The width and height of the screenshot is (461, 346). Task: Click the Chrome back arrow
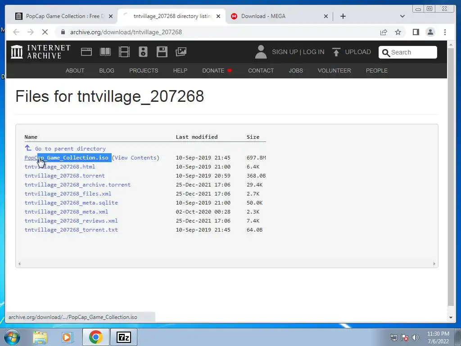point(16,32)
